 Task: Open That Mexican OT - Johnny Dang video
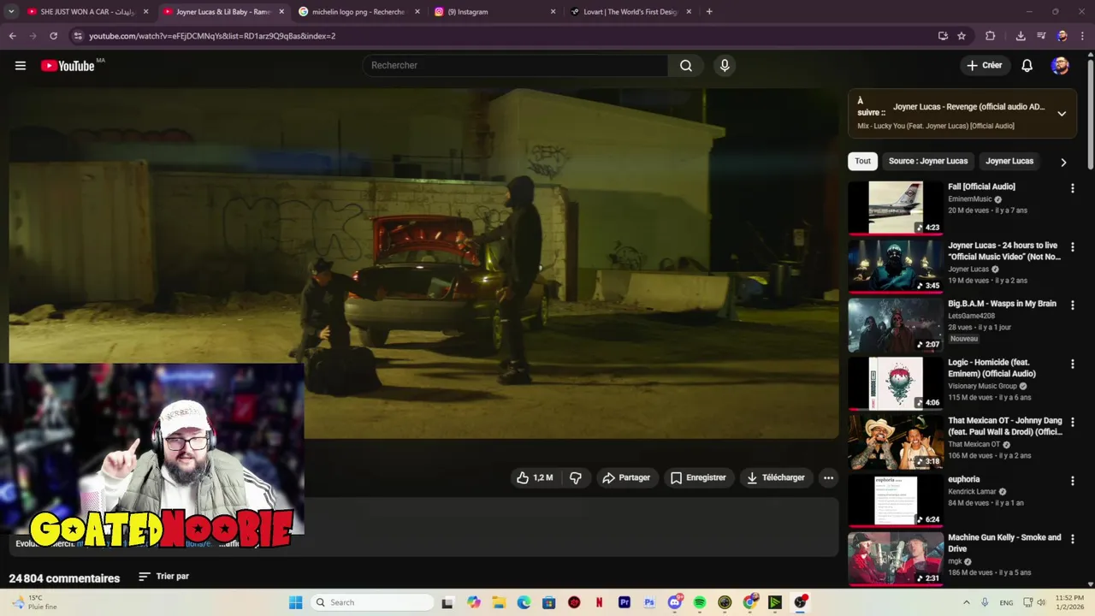click(896, 441)
